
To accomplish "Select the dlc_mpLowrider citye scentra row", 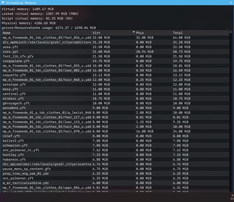I will click(x=116, y=164).
